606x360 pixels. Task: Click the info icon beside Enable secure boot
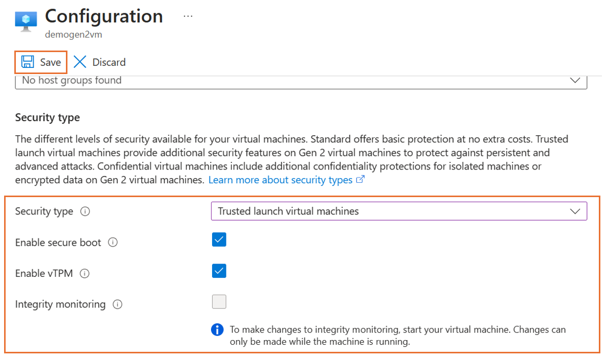pos(112,243)
